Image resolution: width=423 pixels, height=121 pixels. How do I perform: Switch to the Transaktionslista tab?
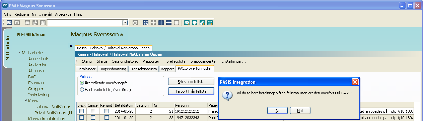(144, 69)
